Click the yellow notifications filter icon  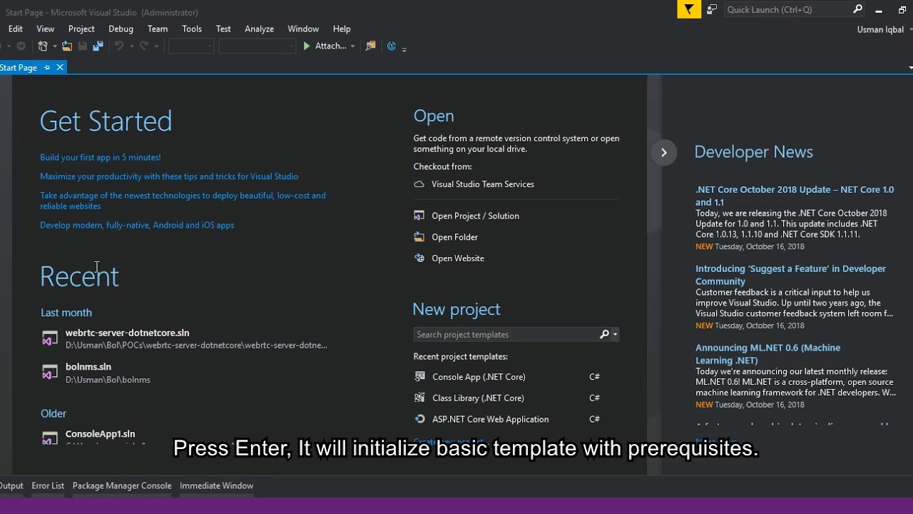(x=689, y=9)
